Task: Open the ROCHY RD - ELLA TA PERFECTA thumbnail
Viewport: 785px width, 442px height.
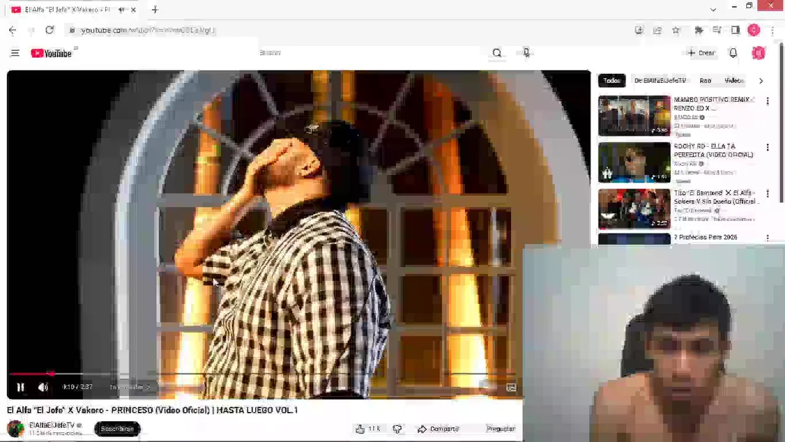Action: coord(635,162)
